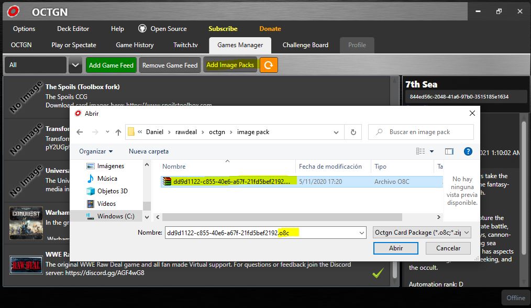Open the Options menu
Screen dimensions: 531x308
click(x=24, y=29)
